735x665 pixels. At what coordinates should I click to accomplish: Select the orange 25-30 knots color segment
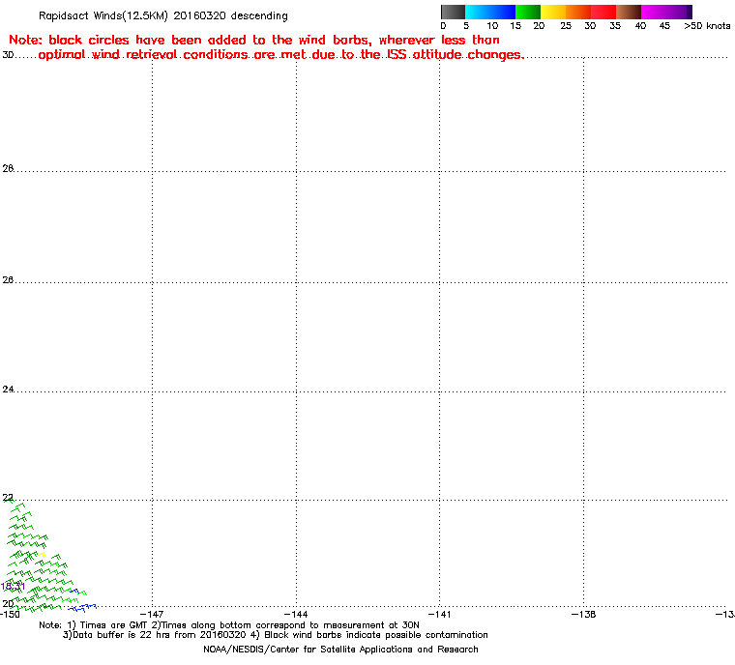point(578,12)
